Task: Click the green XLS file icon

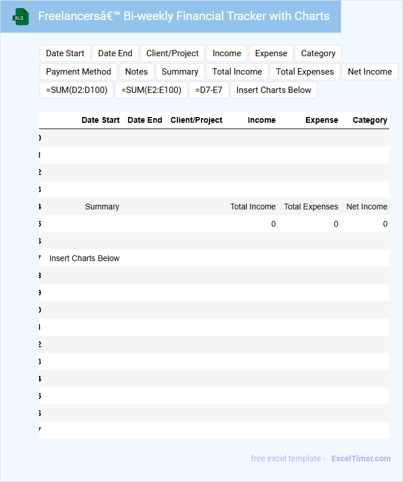Action: pyautogui.click(x=21, y=17)
